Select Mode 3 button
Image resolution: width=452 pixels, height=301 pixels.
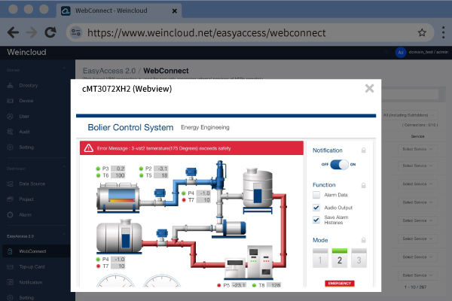coord(359,258)
